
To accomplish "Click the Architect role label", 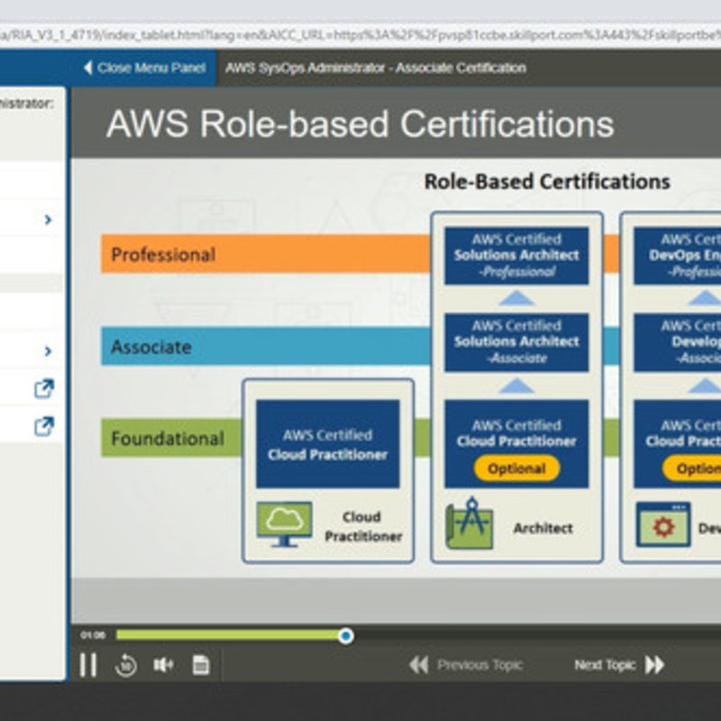I will 543,528.
